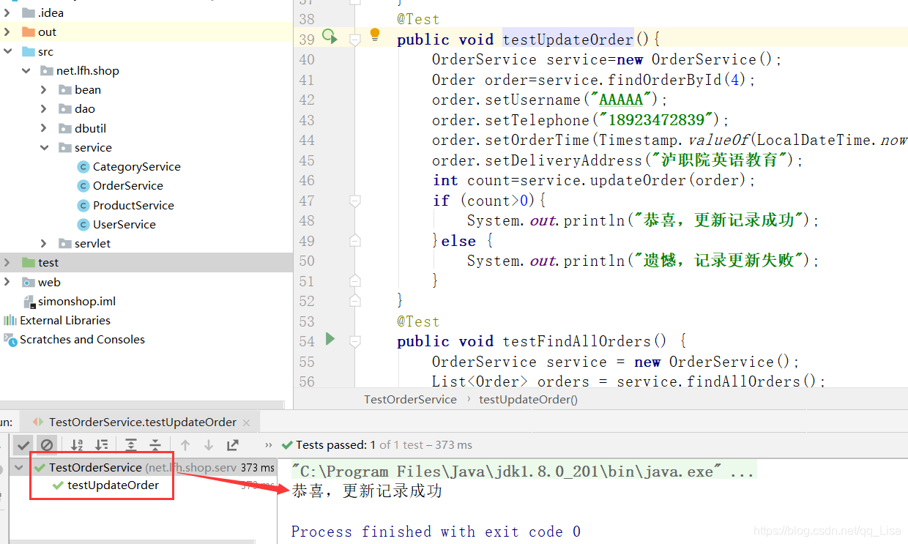Image resolution: width=908 pixels, height=544 pixels.
Task: Open the UserService class
Action: pyautogui.click(x=124, y=224)
